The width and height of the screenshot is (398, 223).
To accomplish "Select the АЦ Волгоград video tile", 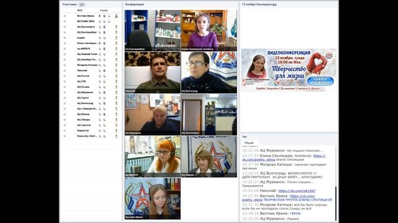I will pyautogui.click(x=209, y=72).
